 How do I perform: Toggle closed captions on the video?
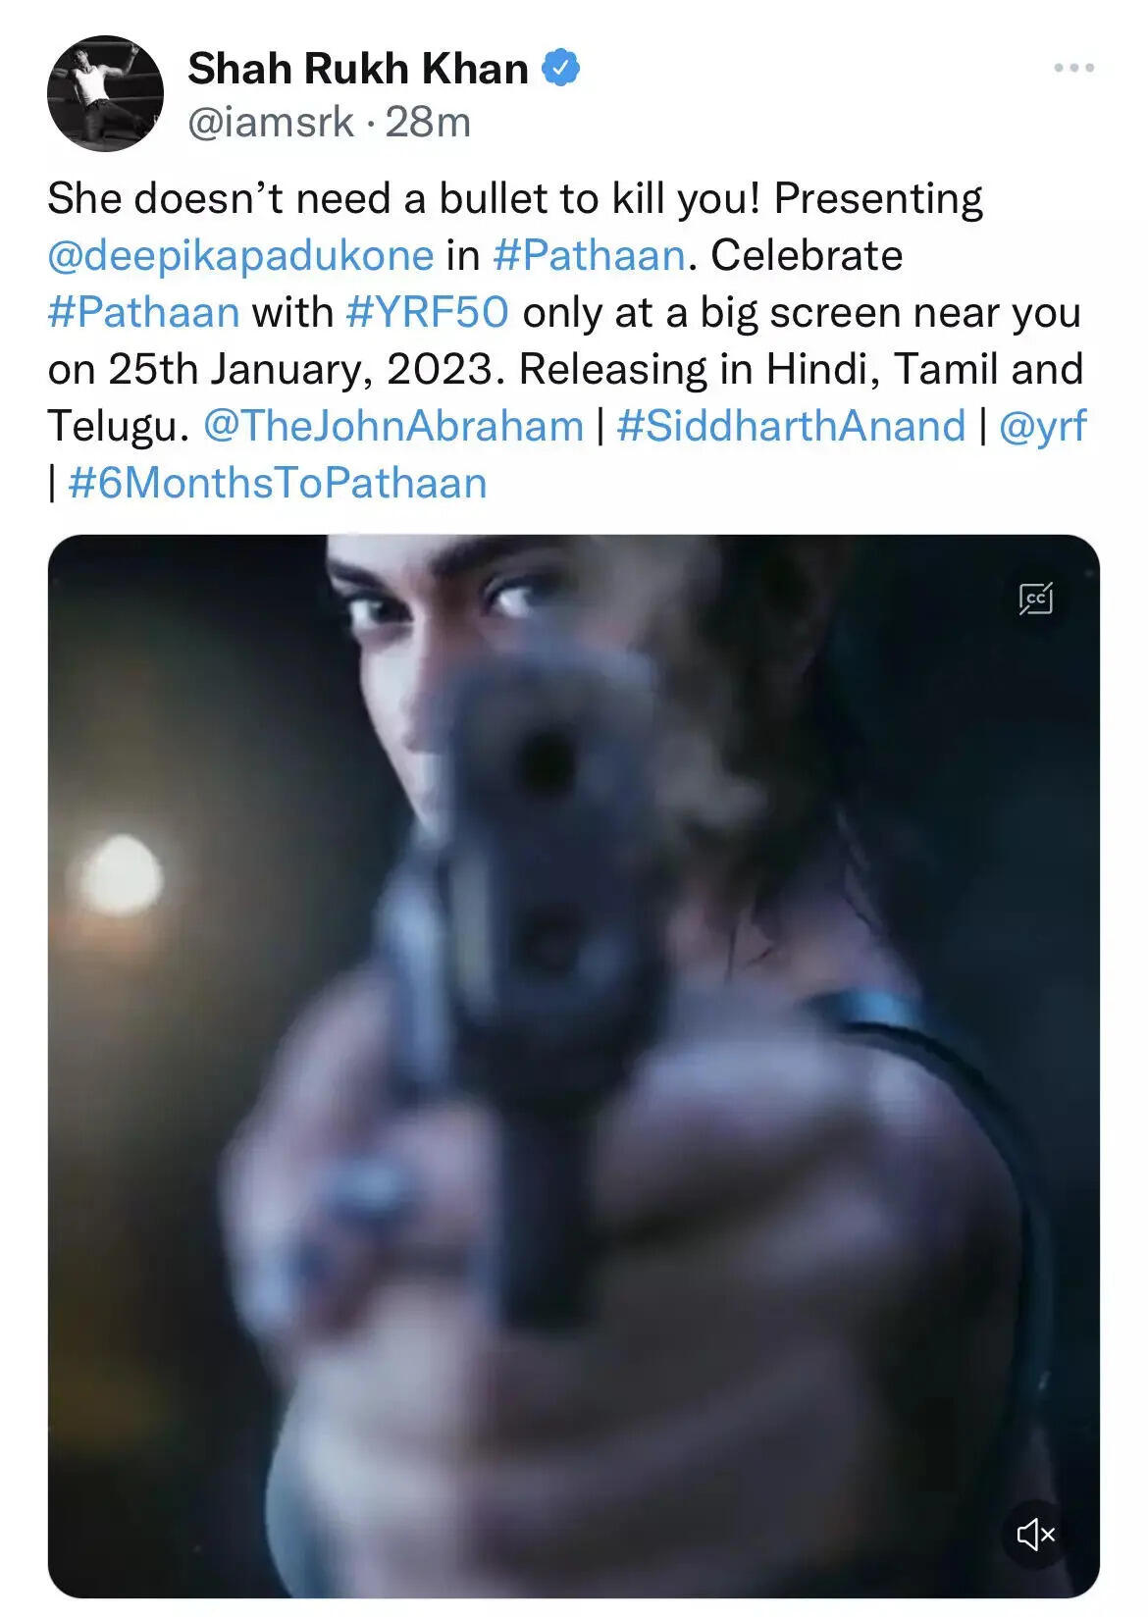click(1036, 598)
